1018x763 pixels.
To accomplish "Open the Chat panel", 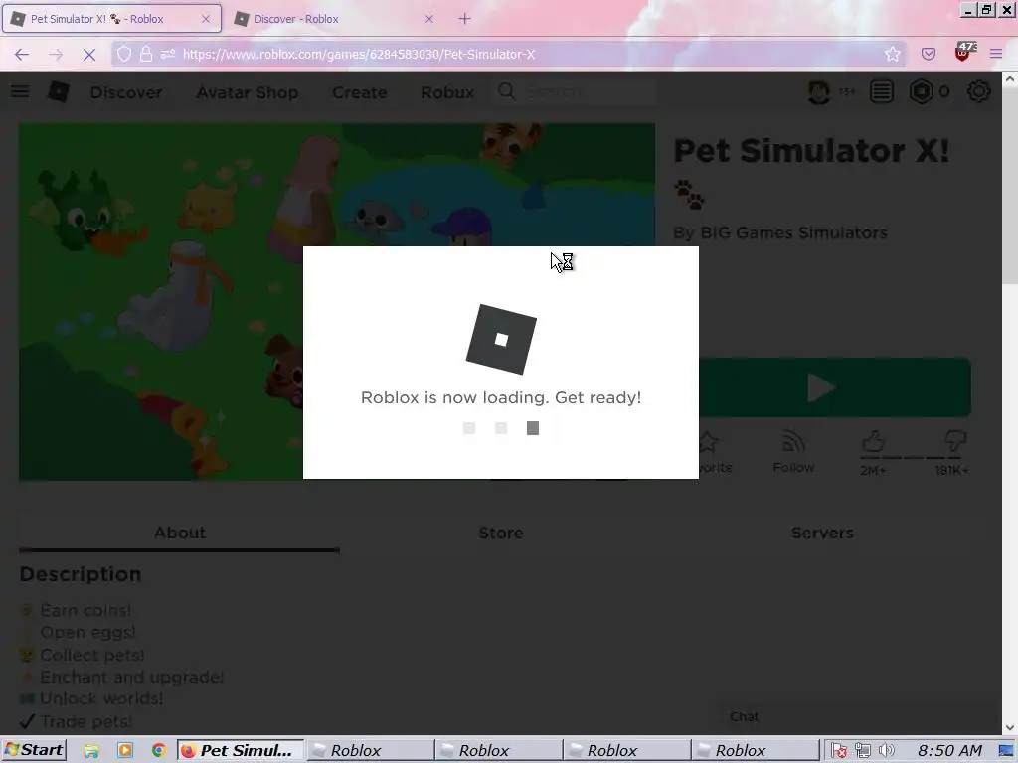I will (x=856, y=717).
